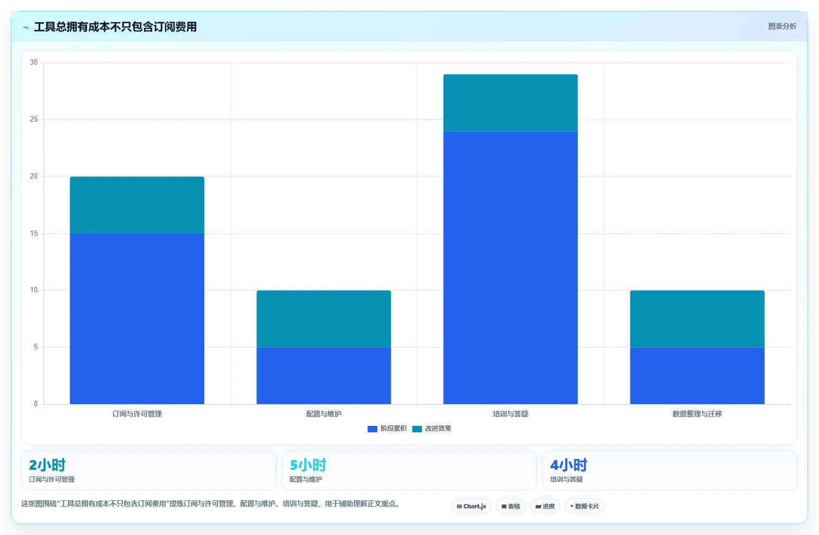Image resolution: width=819 pixels, height=535 pixels.
Task: Click the blue bar segment for 配置与维护
Action: point(324,375)
